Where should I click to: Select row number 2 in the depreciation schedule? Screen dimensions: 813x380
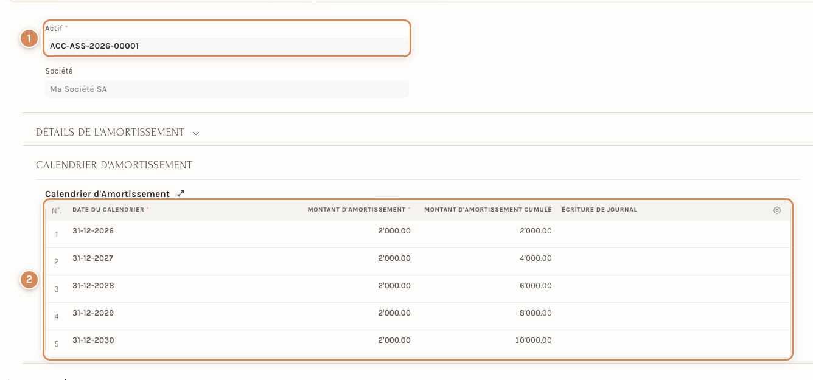[x=57, y=261]
